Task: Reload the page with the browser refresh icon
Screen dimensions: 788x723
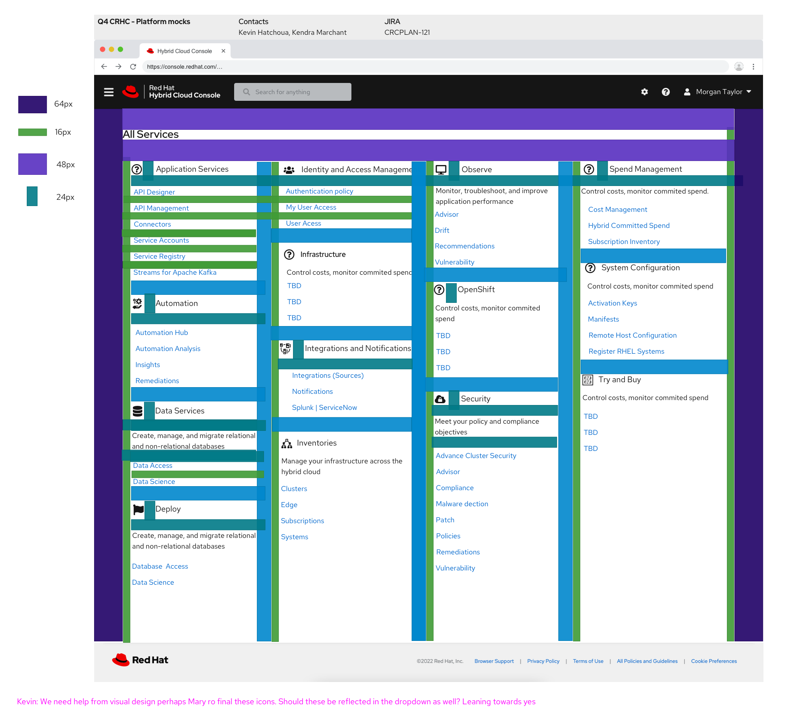Action: [133, 66]
